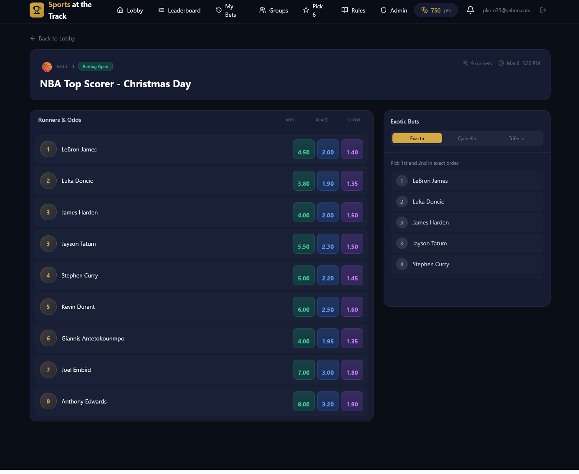The image size is (579, 474).
Task: Select Luka Doncic place odds 1.90
Action: point(328,181)
